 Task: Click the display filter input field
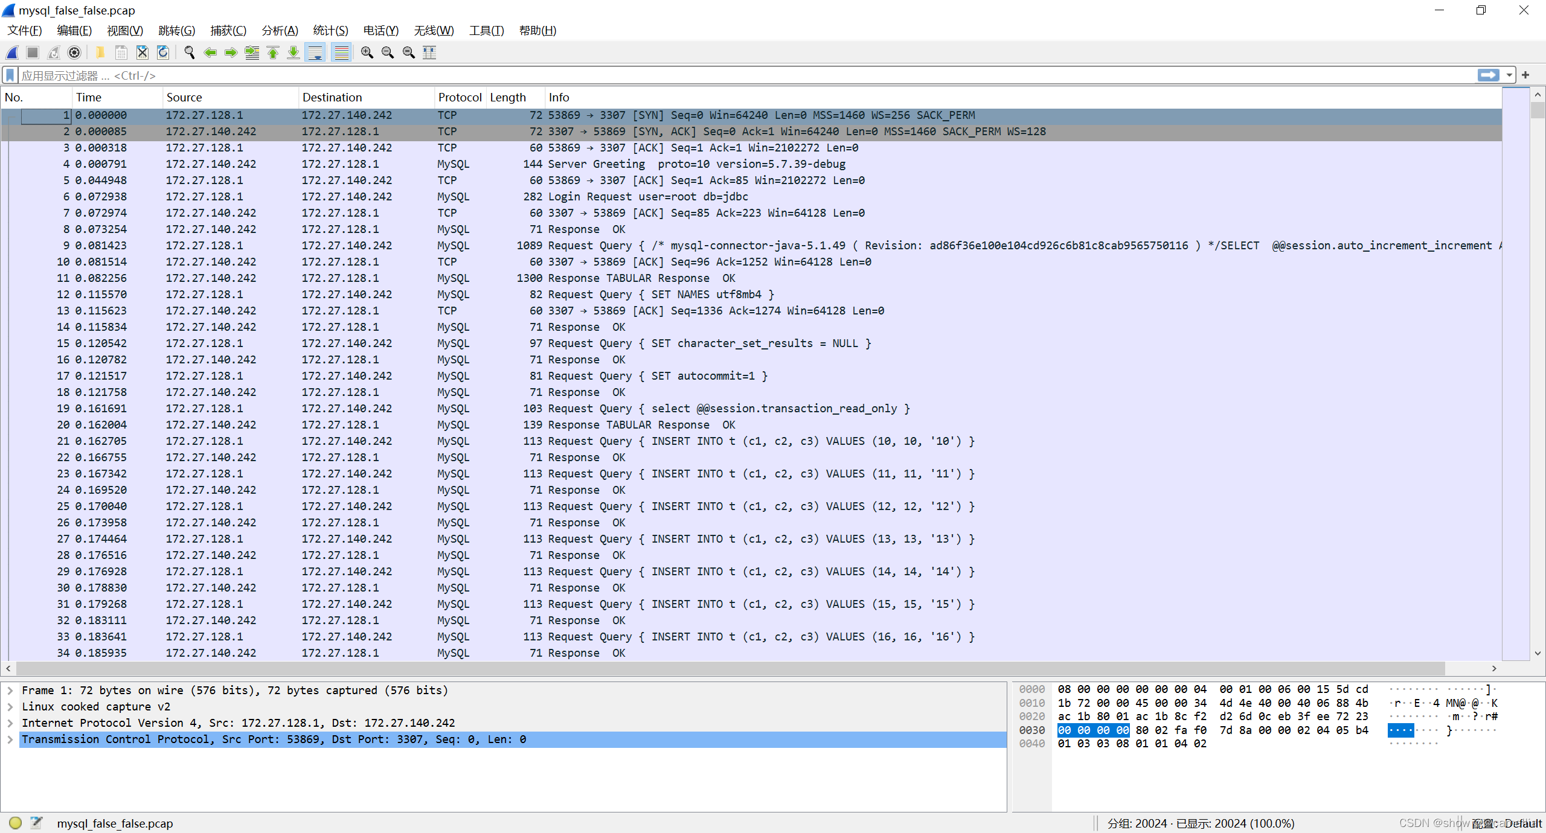click(x=725, y=75)
